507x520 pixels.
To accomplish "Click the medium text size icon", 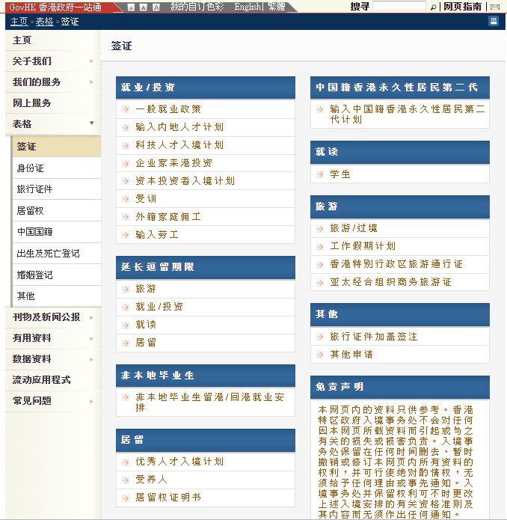I will tap(144, 7).
